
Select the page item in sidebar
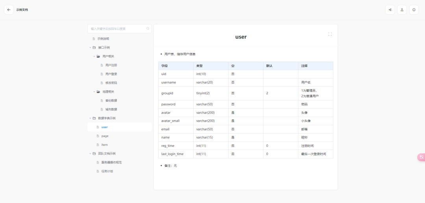click(105, 136)
